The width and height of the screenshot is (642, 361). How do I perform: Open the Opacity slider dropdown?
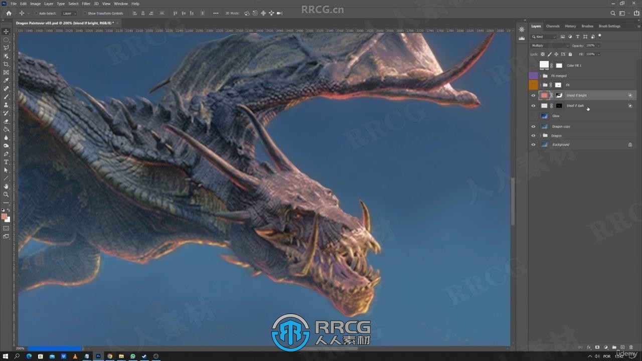click(x=599, y=46)
